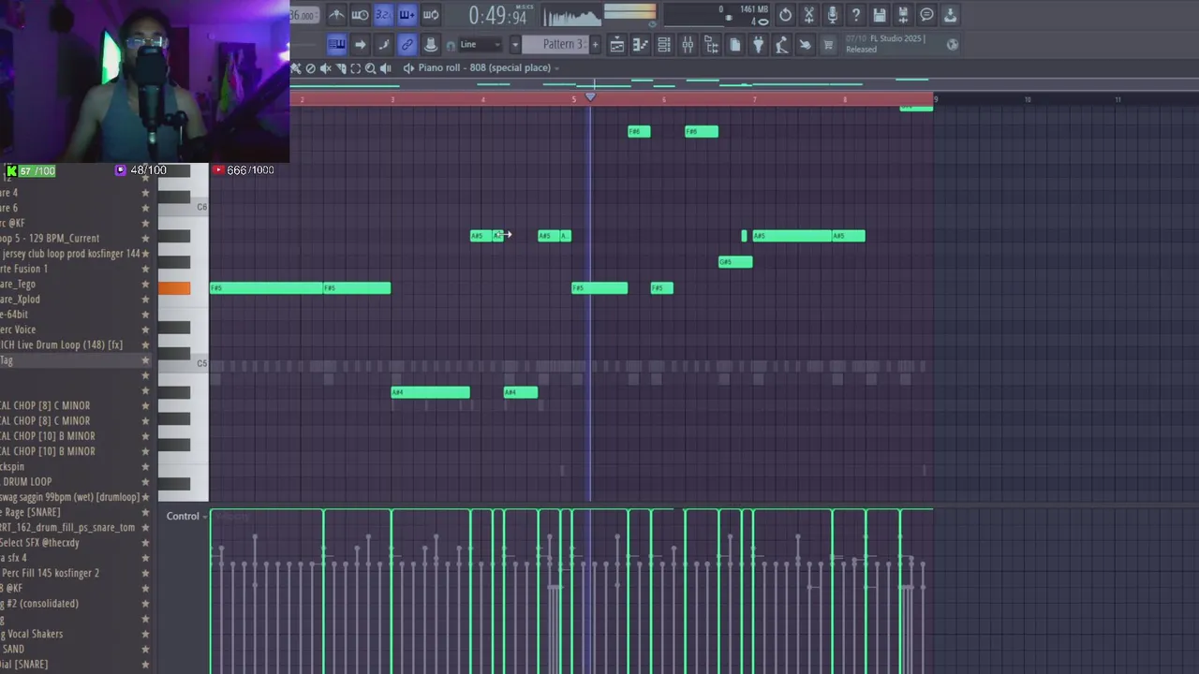Select Perc Fill 145 kosfinger 2
Image resolution: width=1199 pixels, height=674 pixels.
(51, 573)
